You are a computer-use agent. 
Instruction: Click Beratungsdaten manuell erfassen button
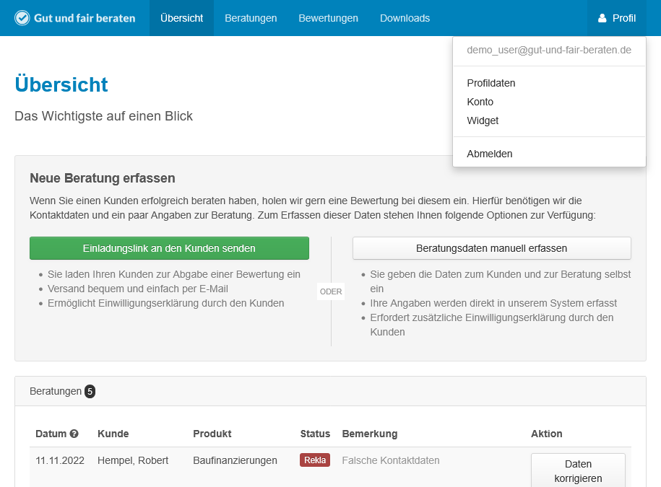pos(491,248)
